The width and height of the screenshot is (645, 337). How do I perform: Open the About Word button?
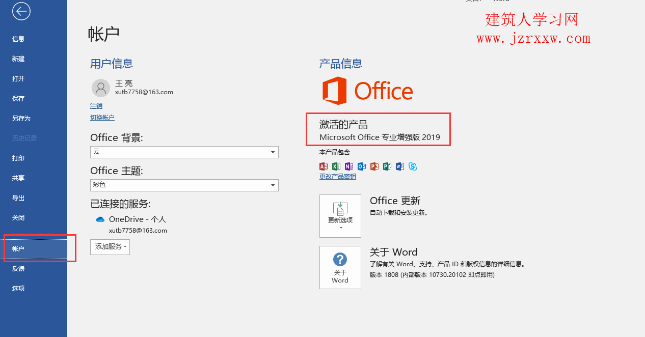click(340, 268)
